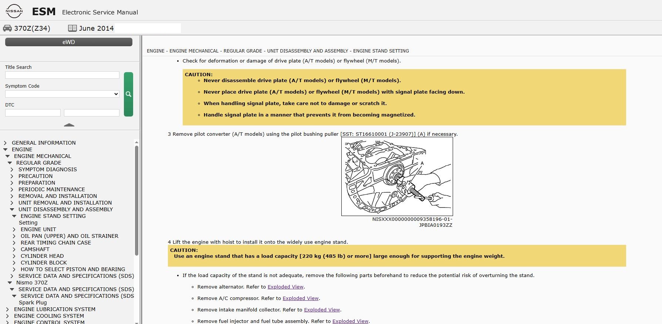Collapse UNIT DISASSEMBLY AND ASSEMBLY node

12,209
